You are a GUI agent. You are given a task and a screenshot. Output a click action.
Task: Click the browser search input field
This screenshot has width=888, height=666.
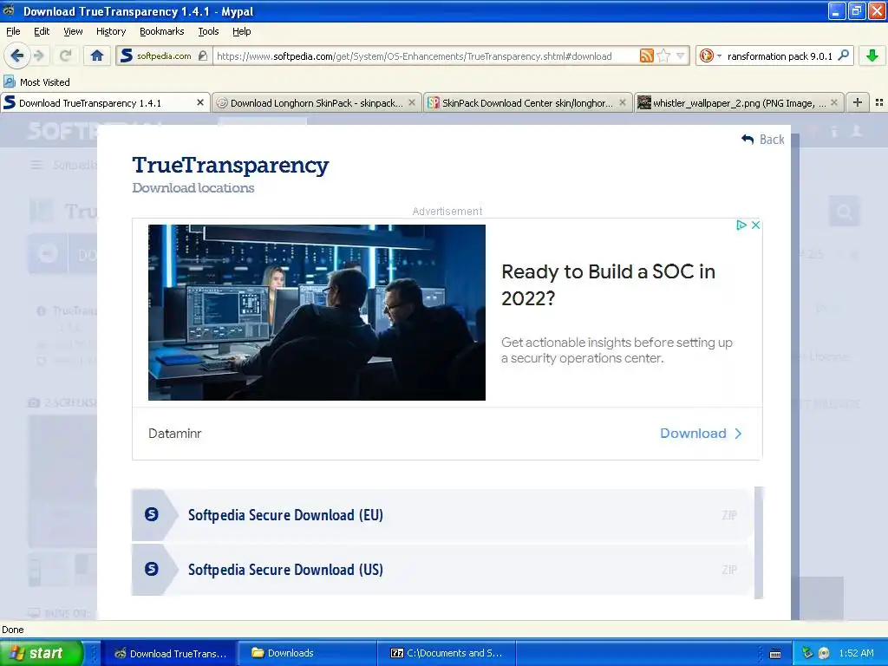780,55
